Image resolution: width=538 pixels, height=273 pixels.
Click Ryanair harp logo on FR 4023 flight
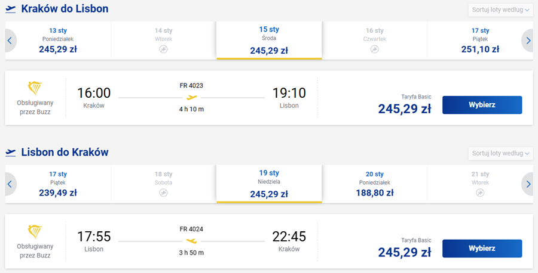point(35,88)
